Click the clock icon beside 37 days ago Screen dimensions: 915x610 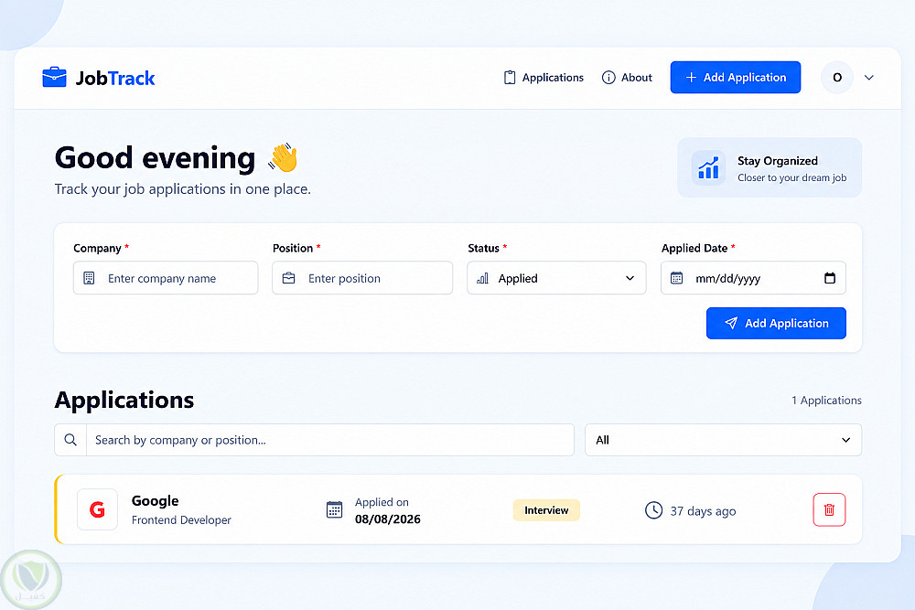653,510
